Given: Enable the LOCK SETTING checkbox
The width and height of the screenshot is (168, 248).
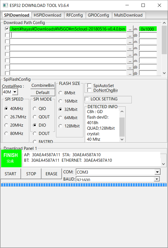Looking at the screenshot, I should [87, 99].
